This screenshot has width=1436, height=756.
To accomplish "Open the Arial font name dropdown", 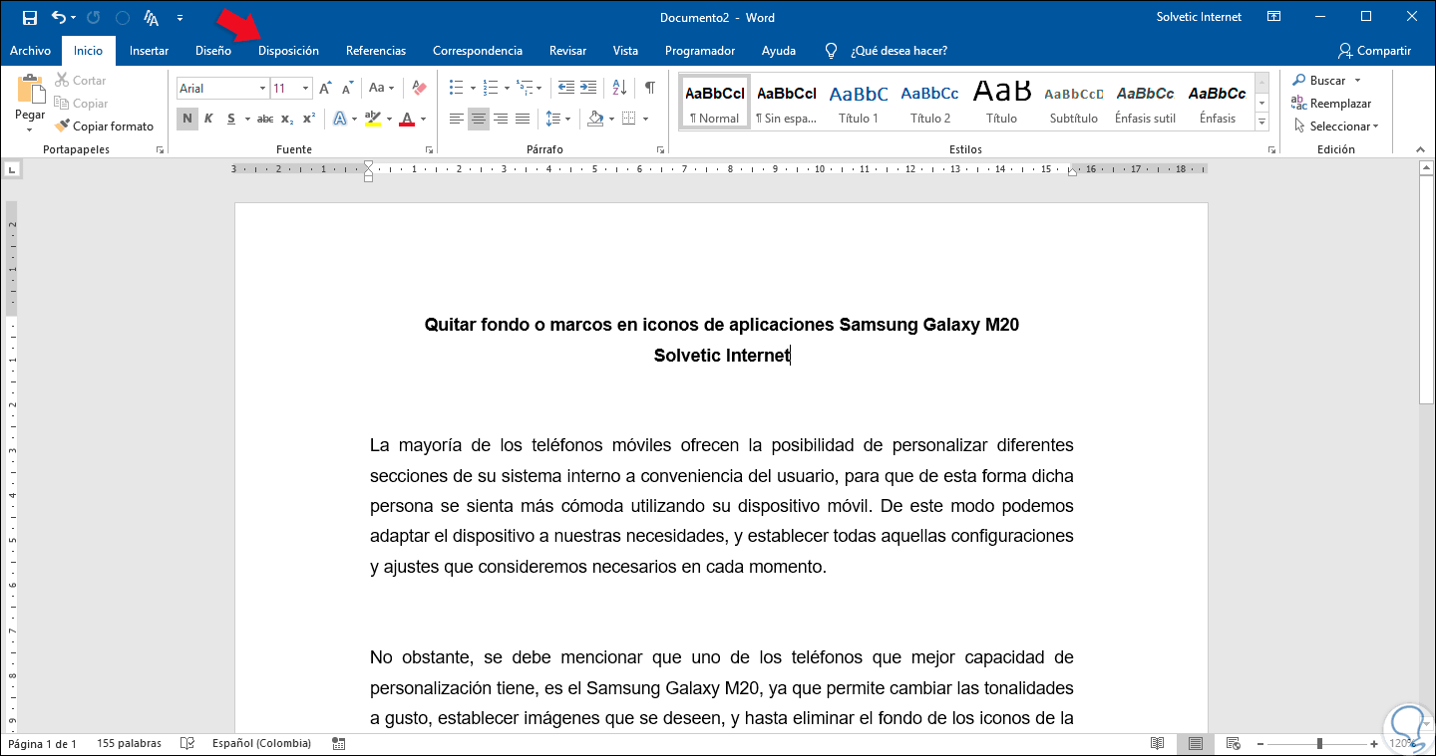I will click(x=263, y=89).
